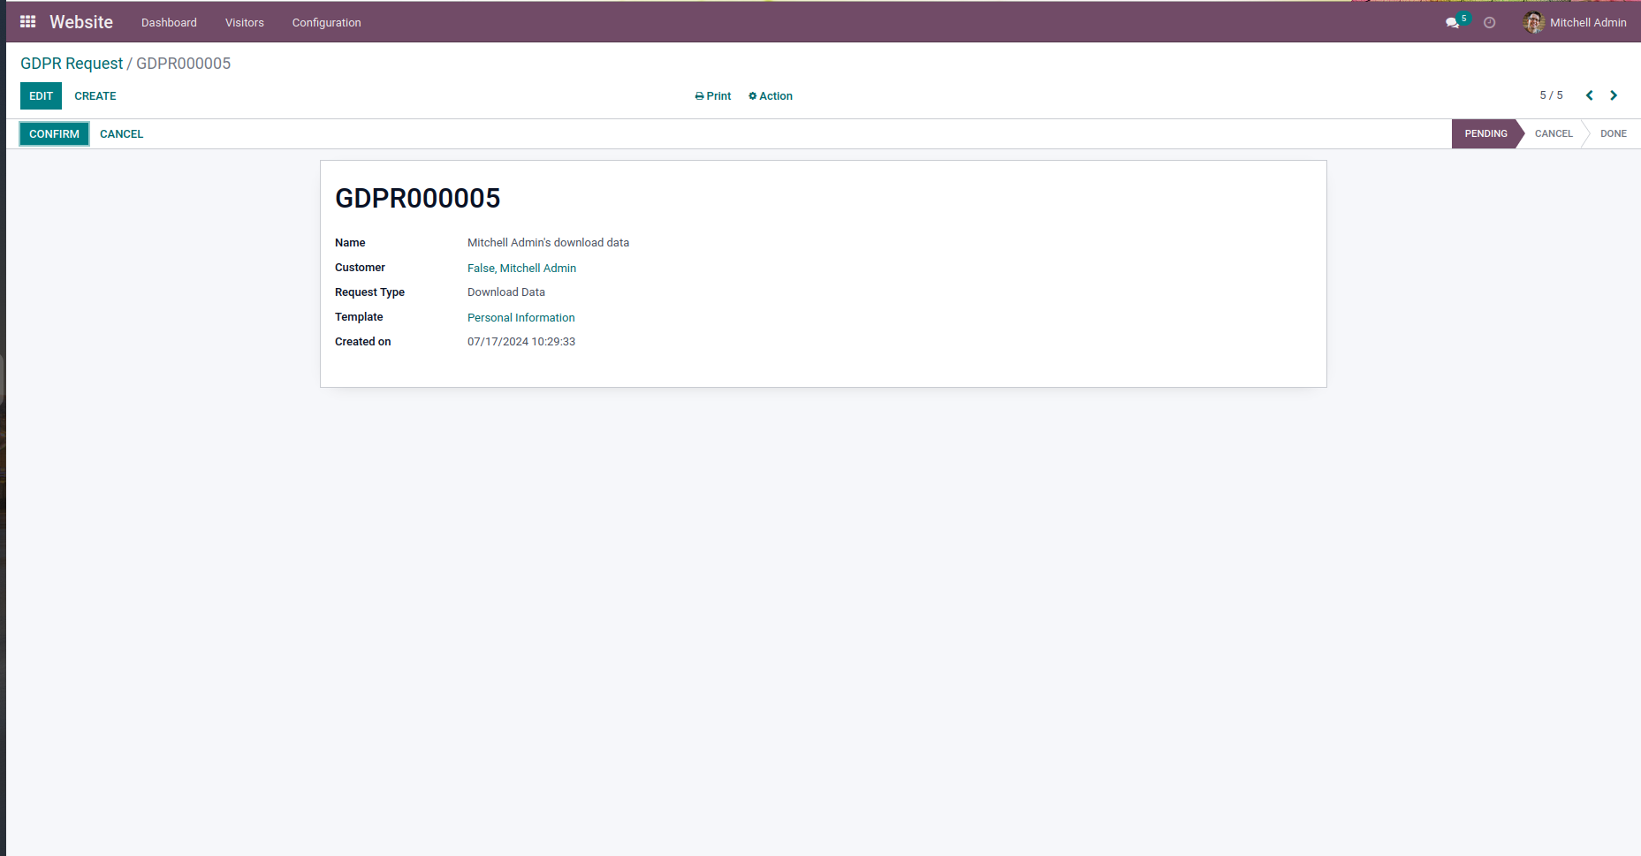Select the Cancel status stage
1641x856 pixels.
(x=1554, y=133)
